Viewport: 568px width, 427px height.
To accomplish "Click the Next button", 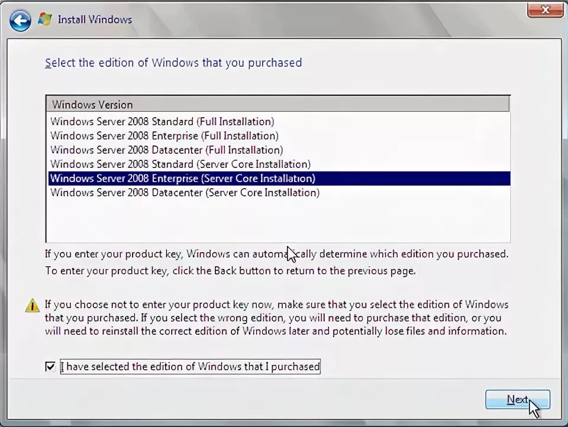I will click(518, 399).
